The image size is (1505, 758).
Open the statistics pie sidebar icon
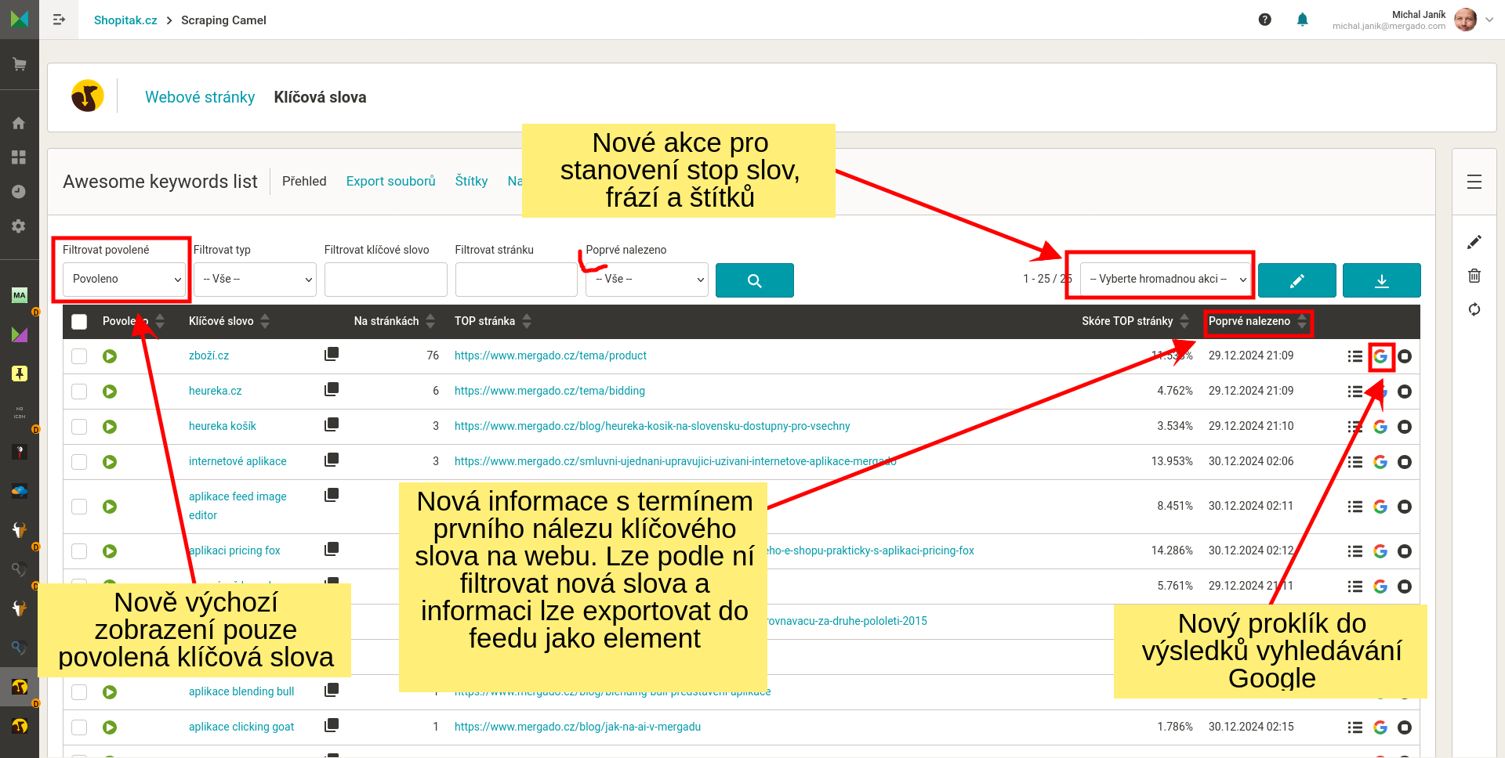click(x=19, y=192)
